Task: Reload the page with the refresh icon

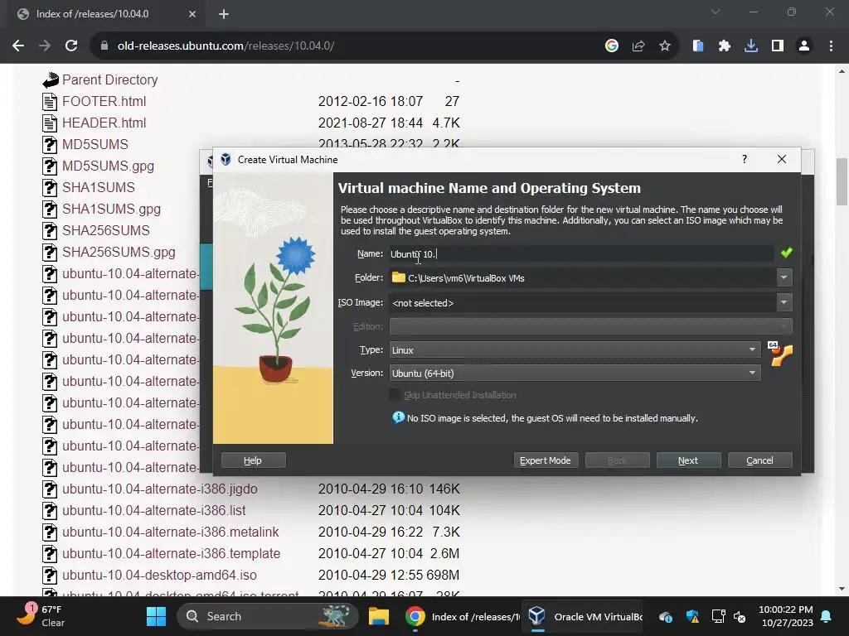Action: pyautogui.click(x=71, y=46)
